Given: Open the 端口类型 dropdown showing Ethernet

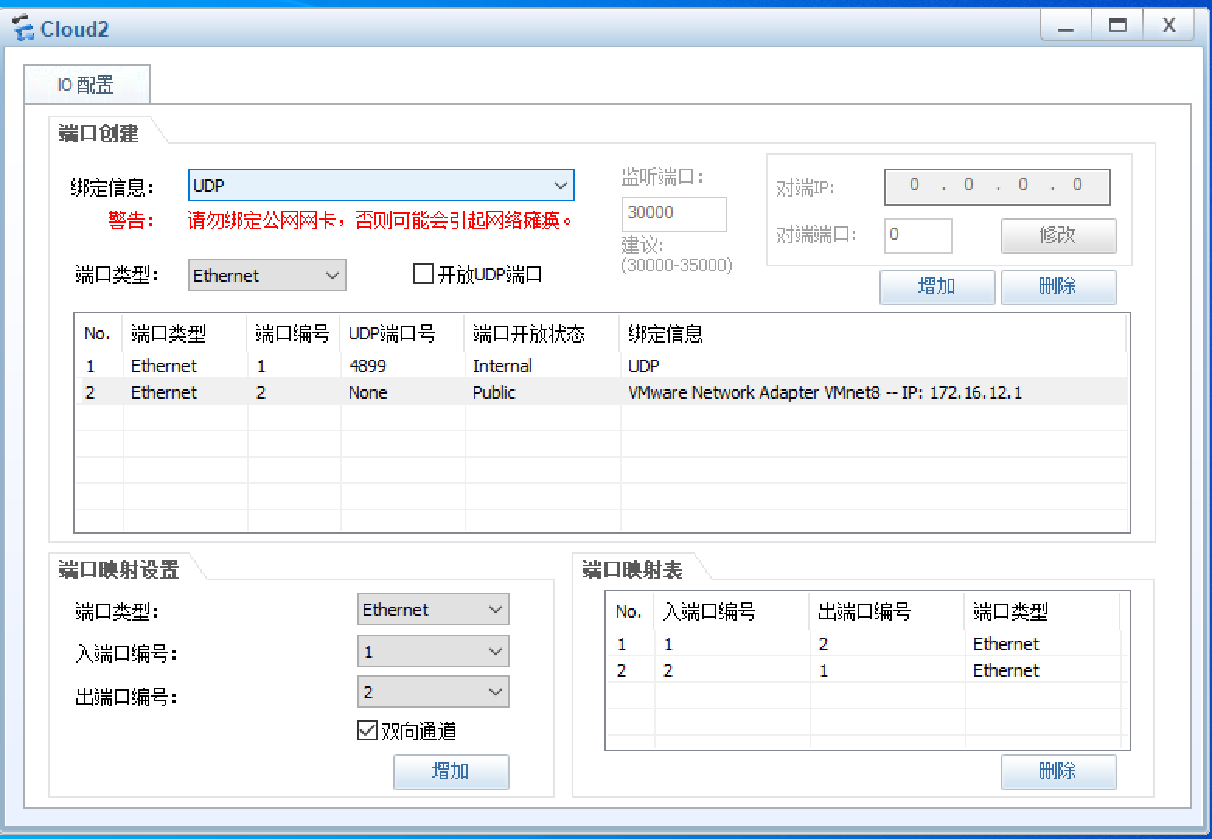Looking at the screenshot, I should (x=266, y=275).
